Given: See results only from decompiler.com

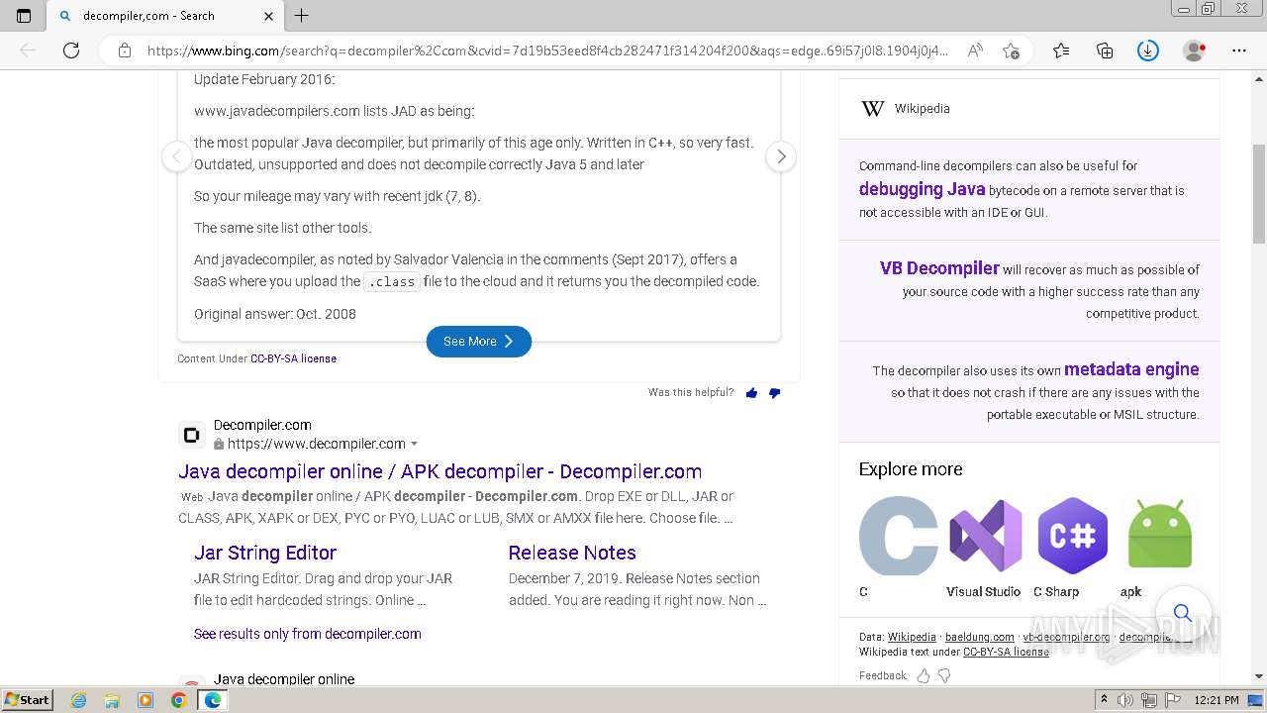Looking at the screenshot, I should point(308,634).
